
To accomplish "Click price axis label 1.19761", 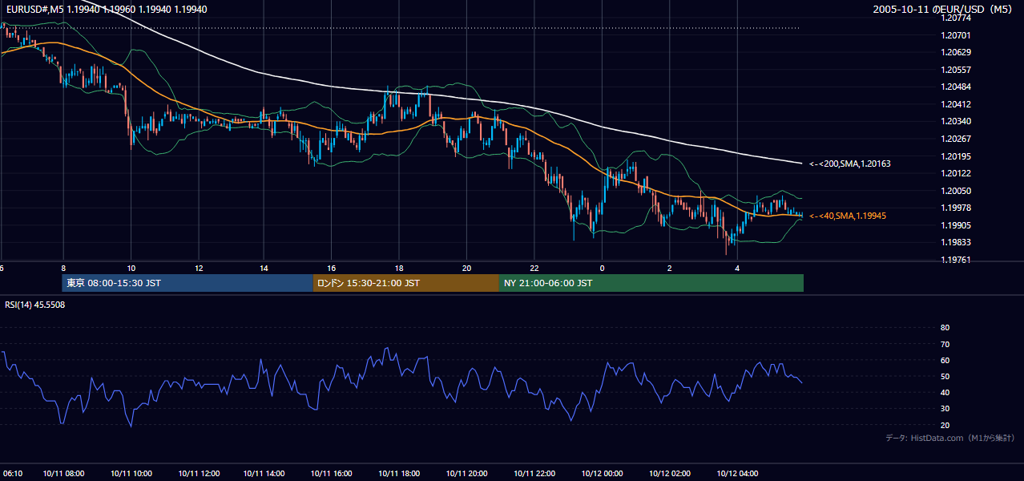I will point(955,260).
